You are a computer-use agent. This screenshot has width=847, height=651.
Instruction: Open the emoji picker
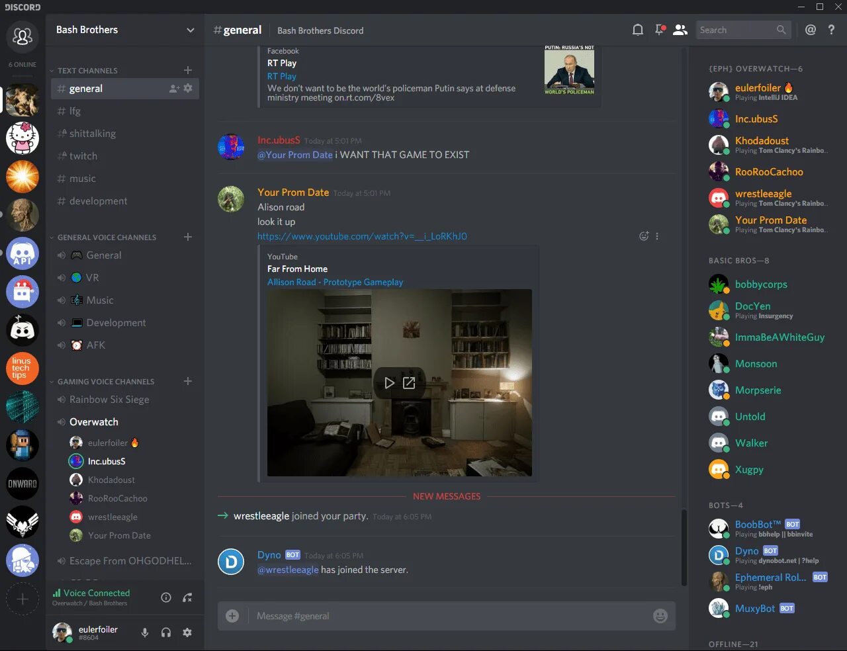660,616
